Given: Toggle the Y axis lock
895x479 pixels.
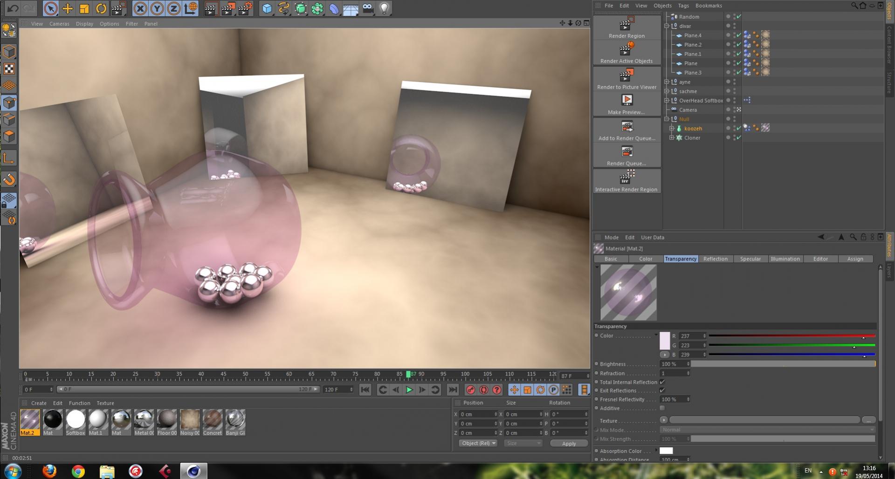Looking at the screenshot, I should pyautogui.click(x=157, y=8).
